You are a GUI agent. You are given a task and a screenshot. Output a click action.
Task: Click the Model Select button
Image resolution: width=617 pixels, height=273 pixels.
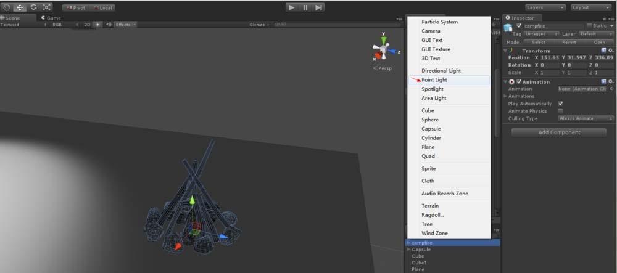pos(539,42)
